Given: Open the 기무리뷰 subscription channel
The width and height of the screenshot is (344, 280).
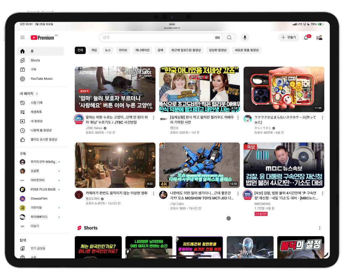Looking at the screenshot, I should point(40,208).
